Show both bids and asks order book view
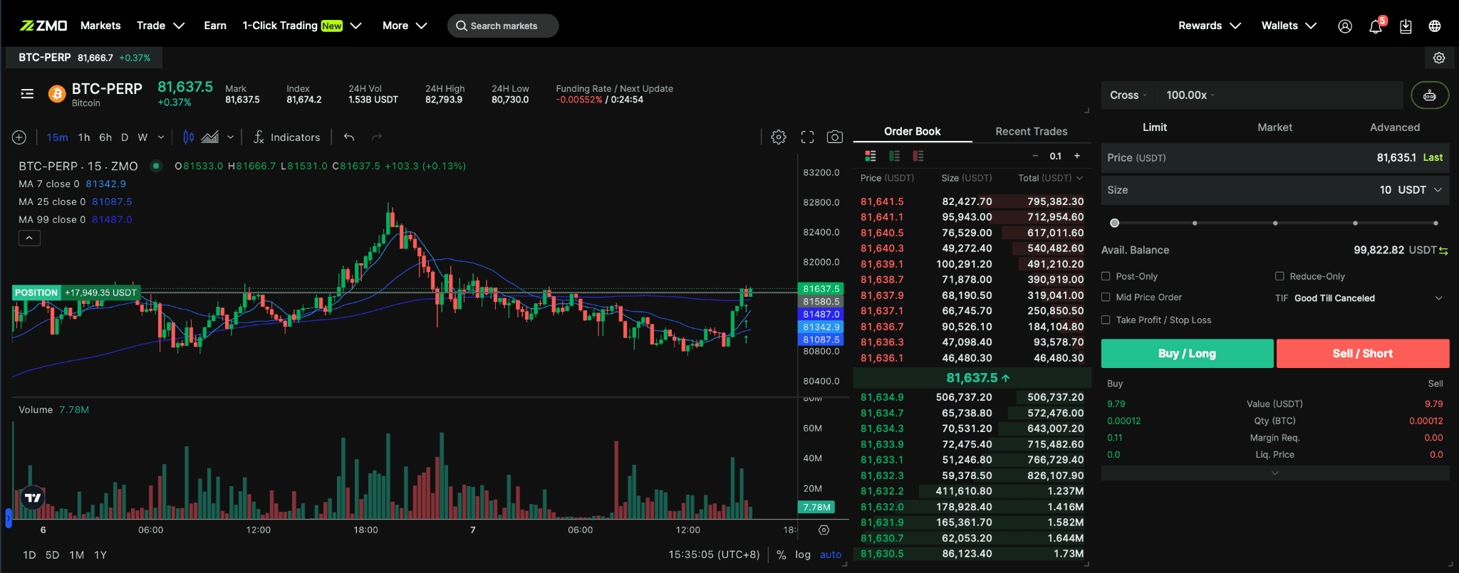The width and height of the screenshot is (1459, 573). 871,156
